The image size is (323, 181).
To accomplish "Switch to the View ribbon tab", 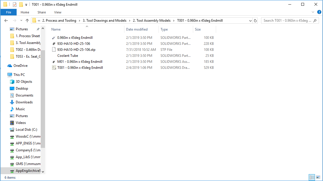I will pyautogui.click(x=58, y=12).
